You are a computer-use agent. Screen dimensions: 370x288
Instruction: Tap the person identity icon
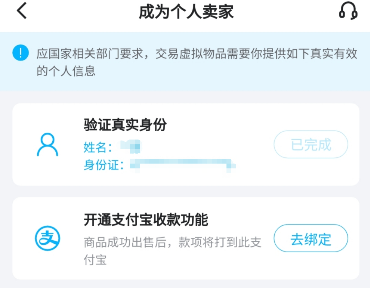pyautogui.click(x=47, y=145)
